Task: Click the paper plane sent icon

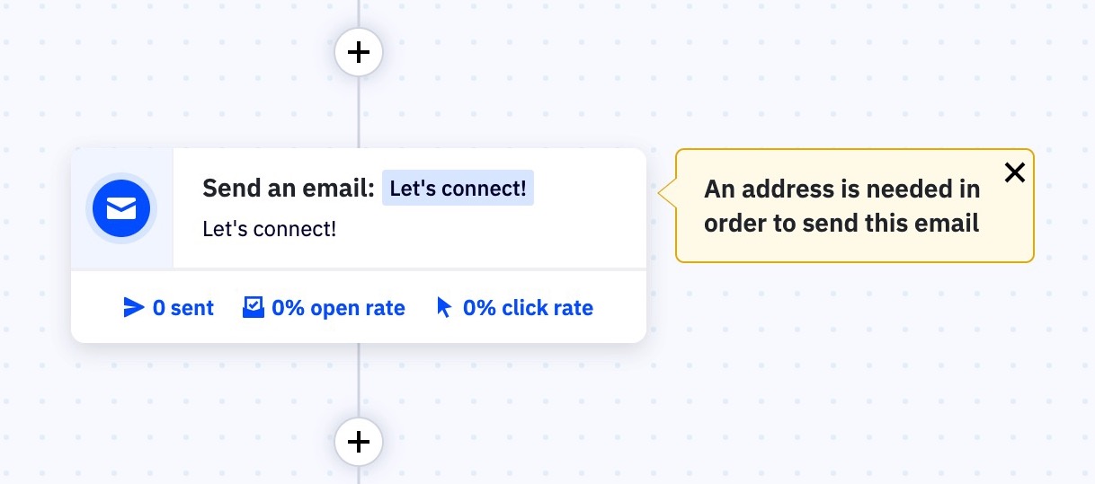Action: [134, 308]
